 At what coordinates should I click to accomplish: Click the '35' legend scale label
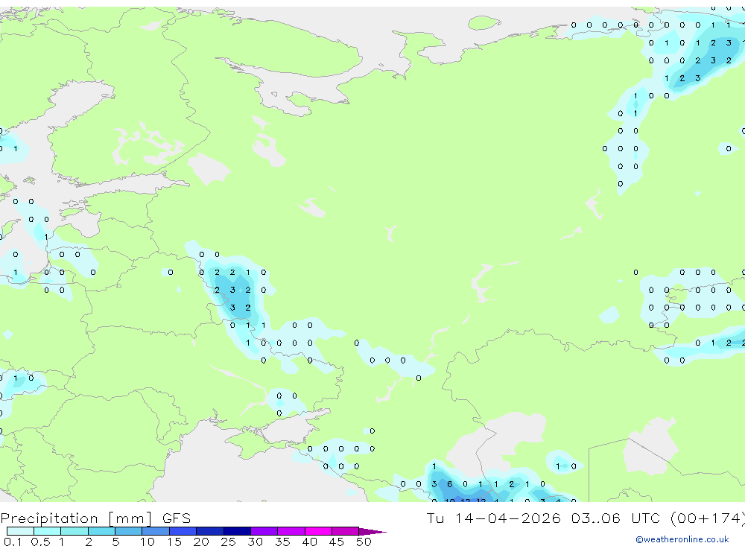pos(282,542)
